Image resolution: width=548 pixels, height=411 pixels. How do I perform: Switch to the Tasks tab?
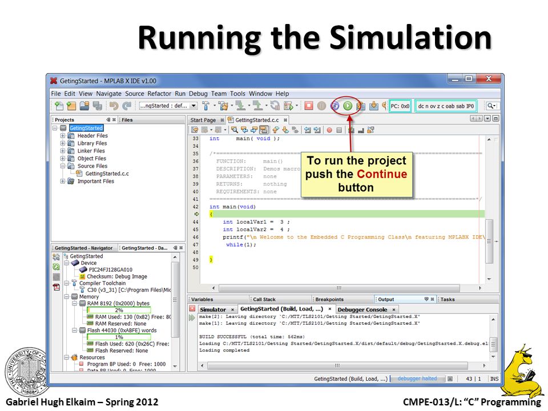click(448, 300)
